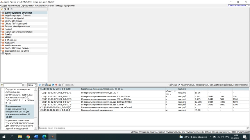Click the search play arrow at bottom right
250x140 pixels.
[x=248, y=128]
